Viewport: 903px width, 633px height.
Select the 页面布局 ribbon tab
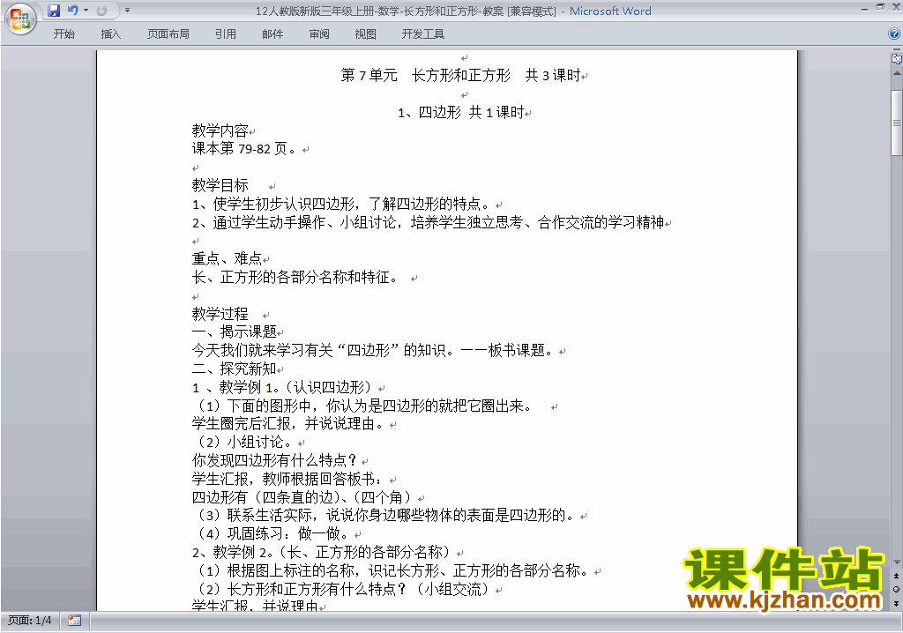168,34
